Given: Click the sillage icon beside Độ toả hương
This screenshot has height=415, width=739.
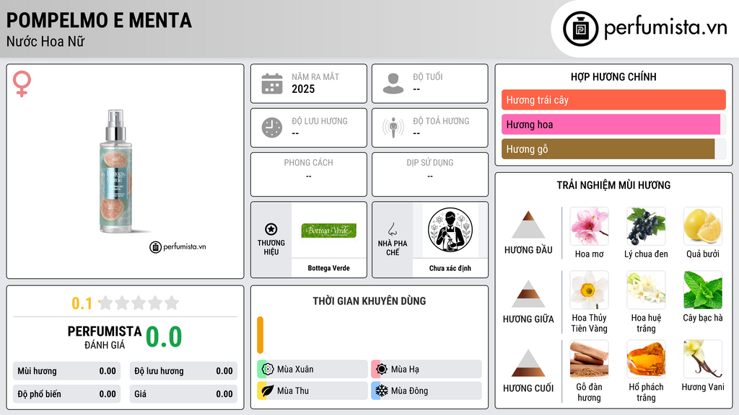Looking at the screenshot, I should (393, 128).
